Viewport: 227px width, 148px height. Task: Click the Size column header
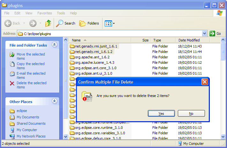(141, 40)
